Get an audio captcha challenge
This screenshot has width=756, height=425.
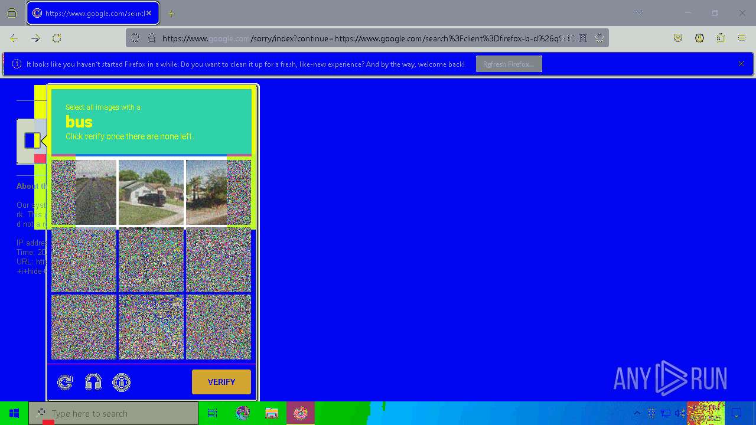[93, 382]
